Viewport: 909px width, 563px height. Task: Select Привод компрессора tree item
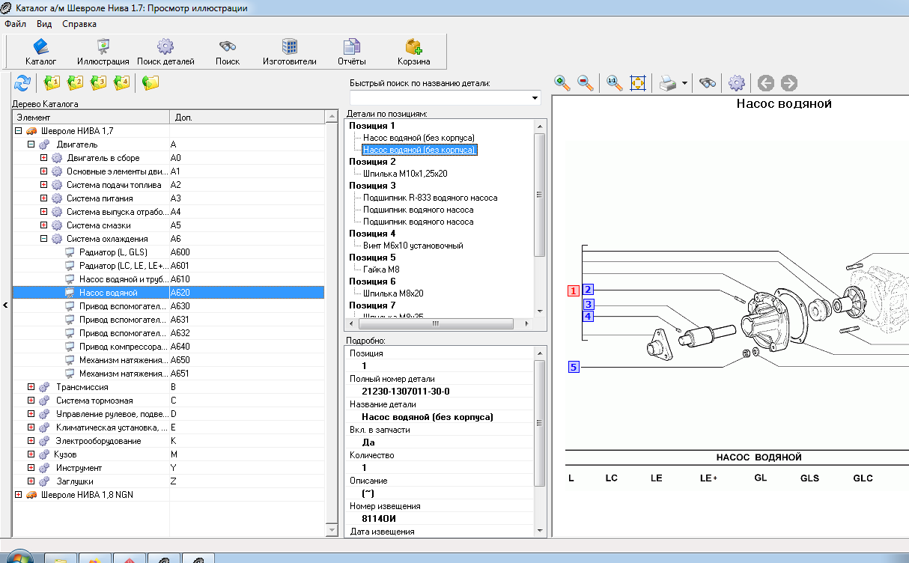(124, 347)
